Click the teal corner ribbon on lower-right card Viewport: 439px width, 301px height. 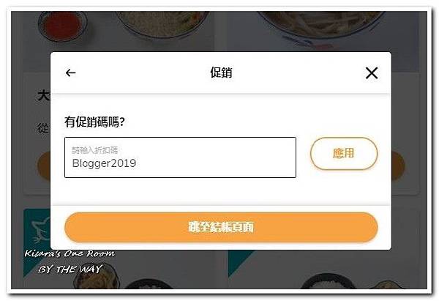239,262
